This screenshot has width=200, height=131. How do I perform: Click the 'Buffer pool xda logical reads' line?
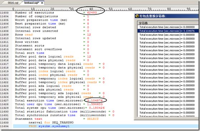point(43,86)
